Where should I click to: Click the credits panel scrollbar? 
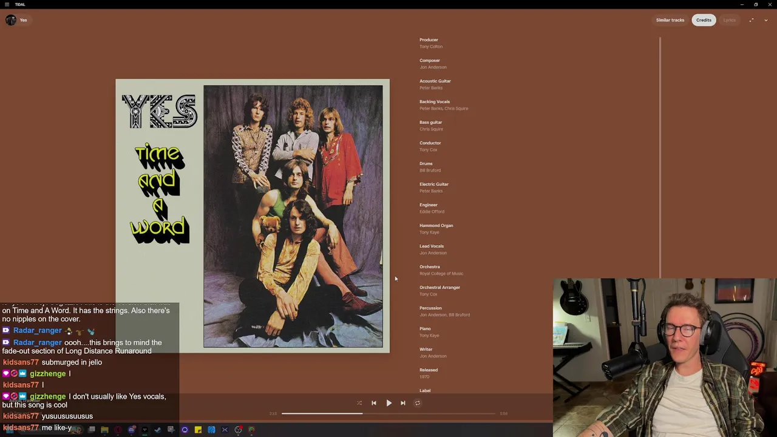[660, 157]
